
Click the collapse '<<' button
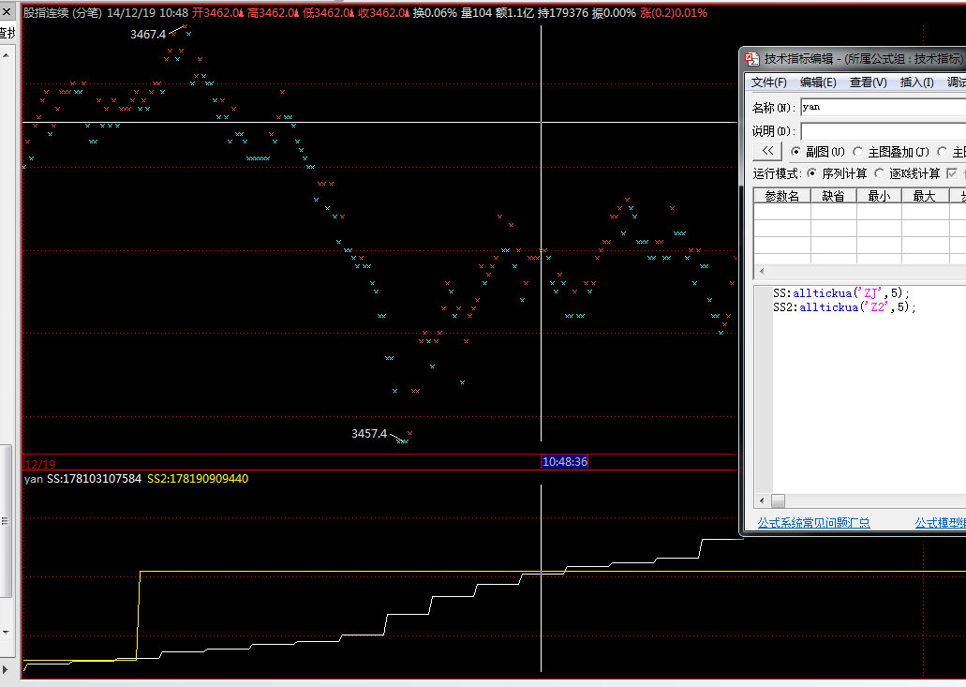point(767,151)
